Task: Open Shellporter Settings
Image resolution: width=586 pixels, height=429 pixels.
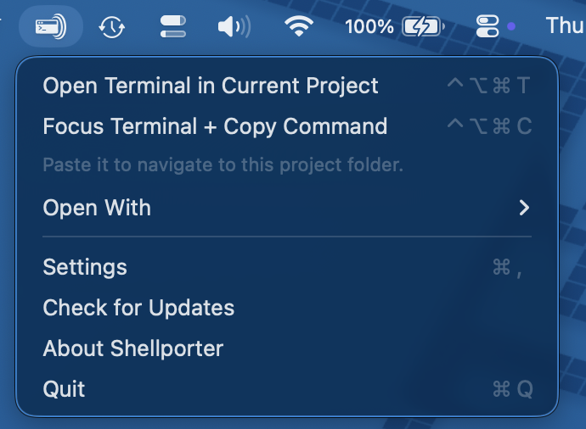Action: pos(85,267)
